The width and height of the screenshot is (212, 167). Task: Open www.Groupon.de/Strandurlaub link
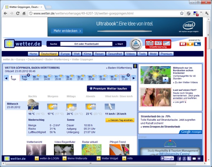click(160, 127)
